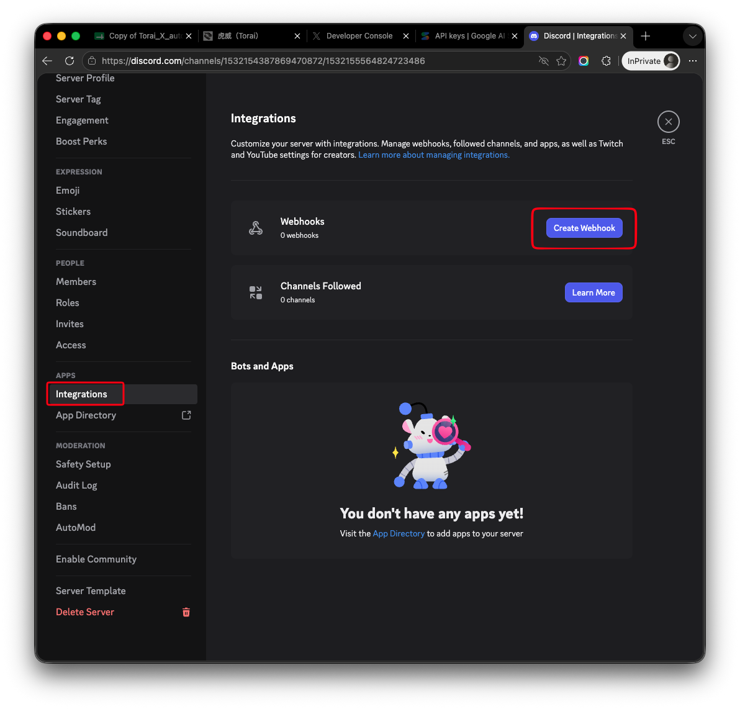Open Boost Perks settings
Viewport: 740px width, 709px height.
(81, 142)
